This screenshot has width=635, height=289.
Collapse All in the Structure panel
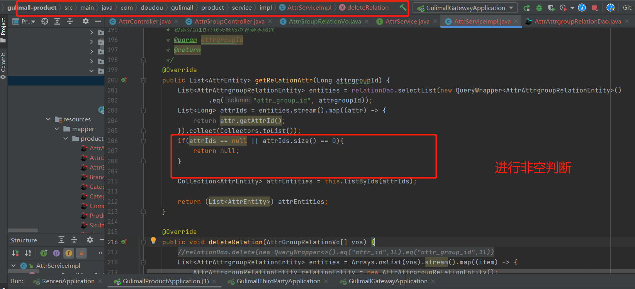tap(74, 240)
